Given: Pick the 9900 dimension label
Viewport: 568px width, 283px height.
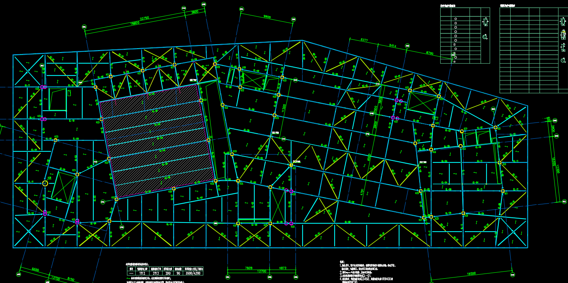Looking at the screenshot, I should (267, 17).
